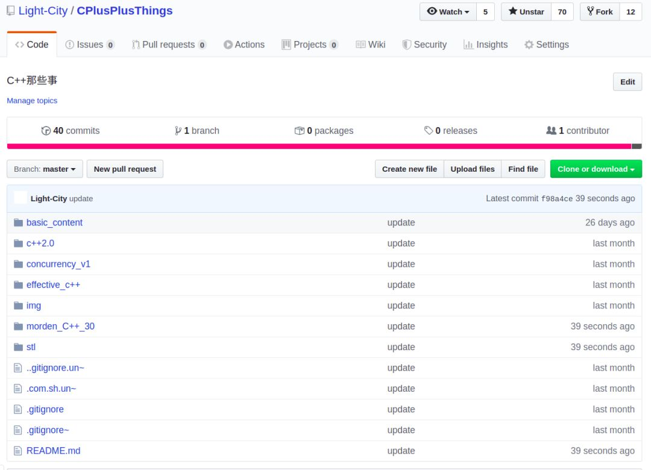The width and height of the screenshot is (651, 470).
Task: Click Light-City author name in commit bar
Action: (49, 198)
